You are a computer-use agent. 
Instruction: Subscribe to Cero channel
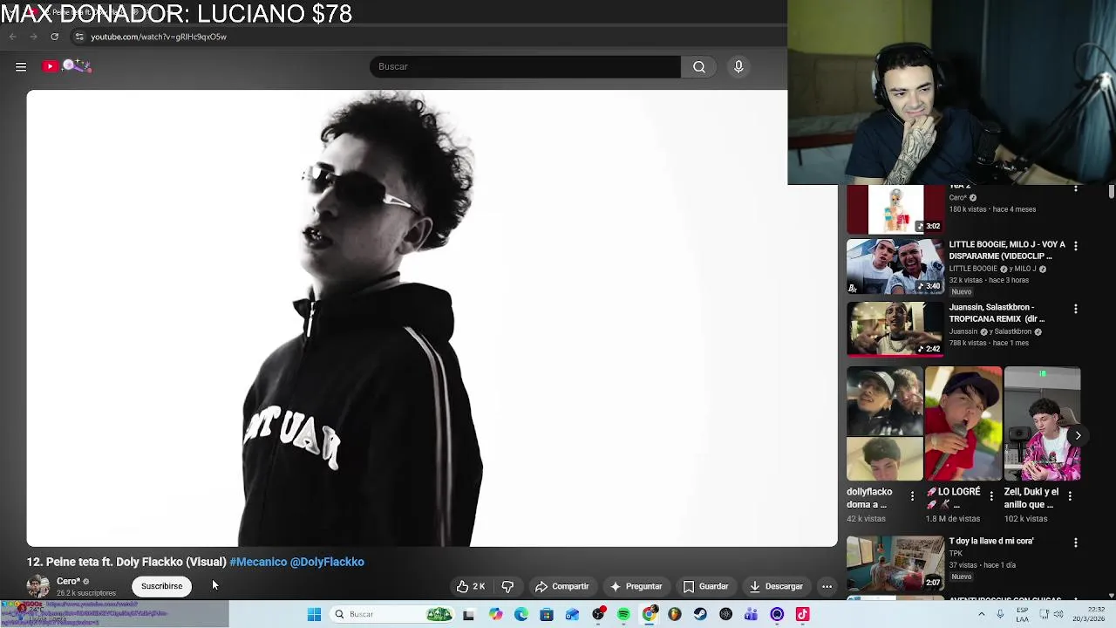tap(162, 586)
